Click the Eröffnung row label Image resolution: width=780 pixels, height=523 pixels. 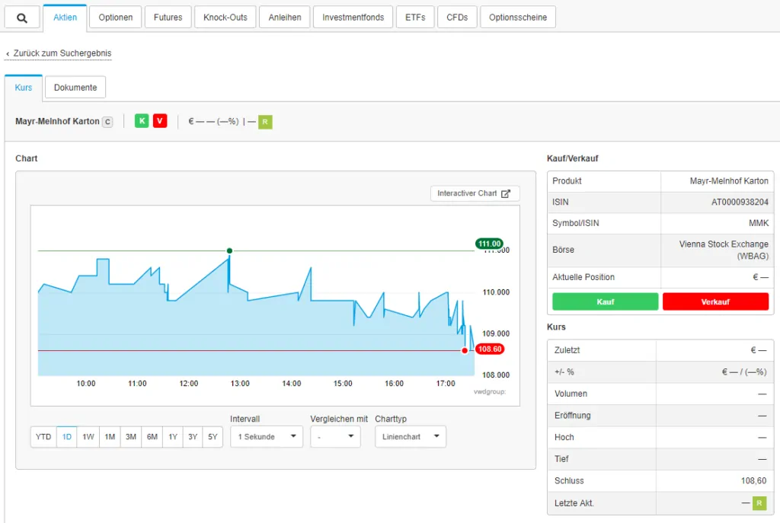573,416
